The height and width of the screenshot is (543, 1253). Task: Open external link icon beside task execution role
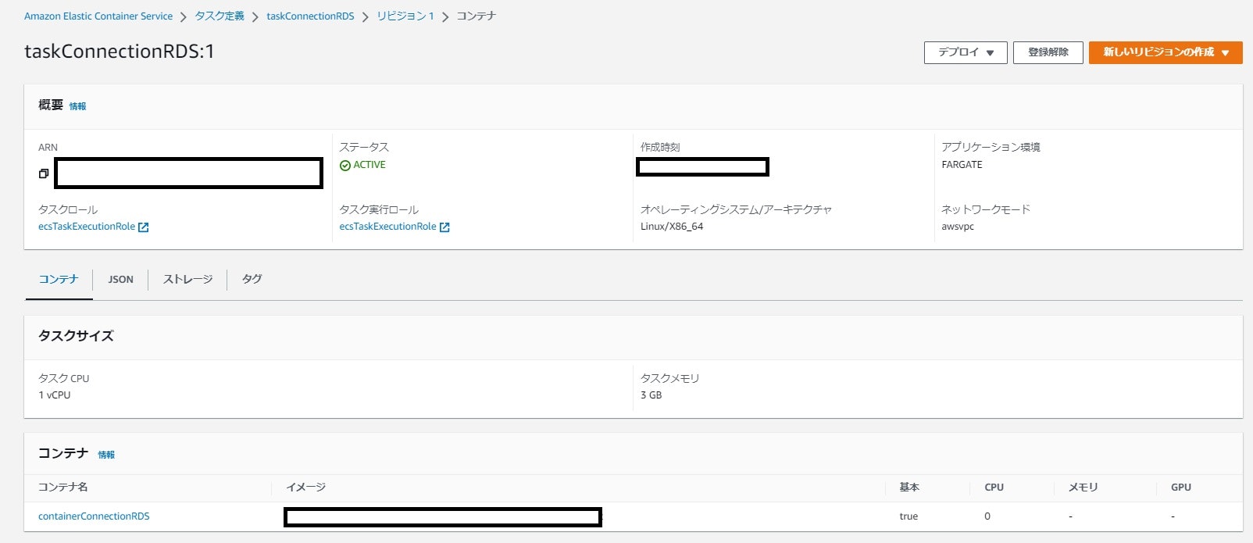click(x=444, y=227)
